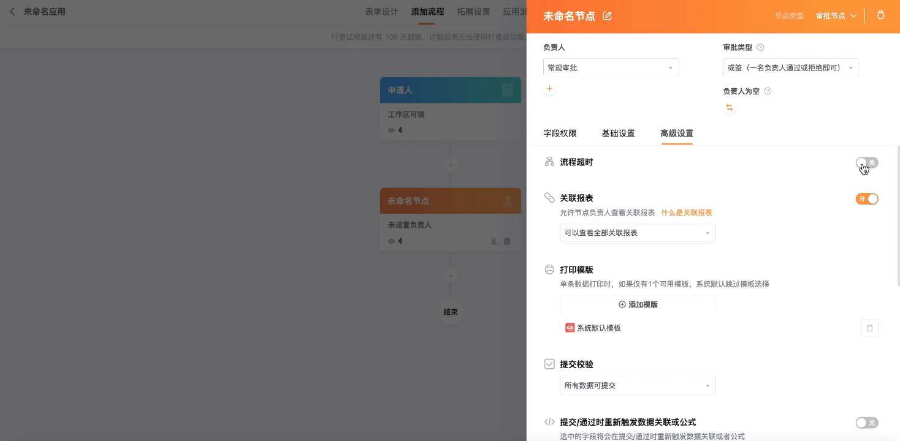
Task: Open the 常规审批 dropdown
Action: [611, 68]
